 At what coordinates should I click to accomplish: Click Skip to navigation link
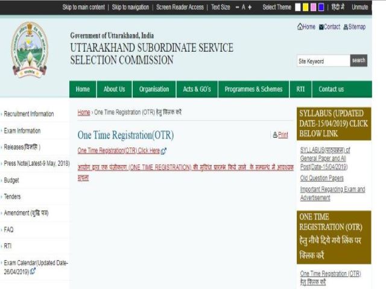(130, 7)
